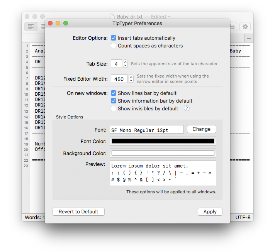
Task: Disable Insert tabs automatically checkbox
Action: point(114,38)
